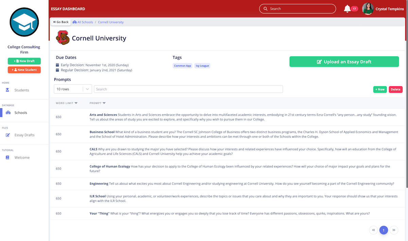408x241 pixels.
Task: Select the CALS prompt row
Action: point(227,151)
